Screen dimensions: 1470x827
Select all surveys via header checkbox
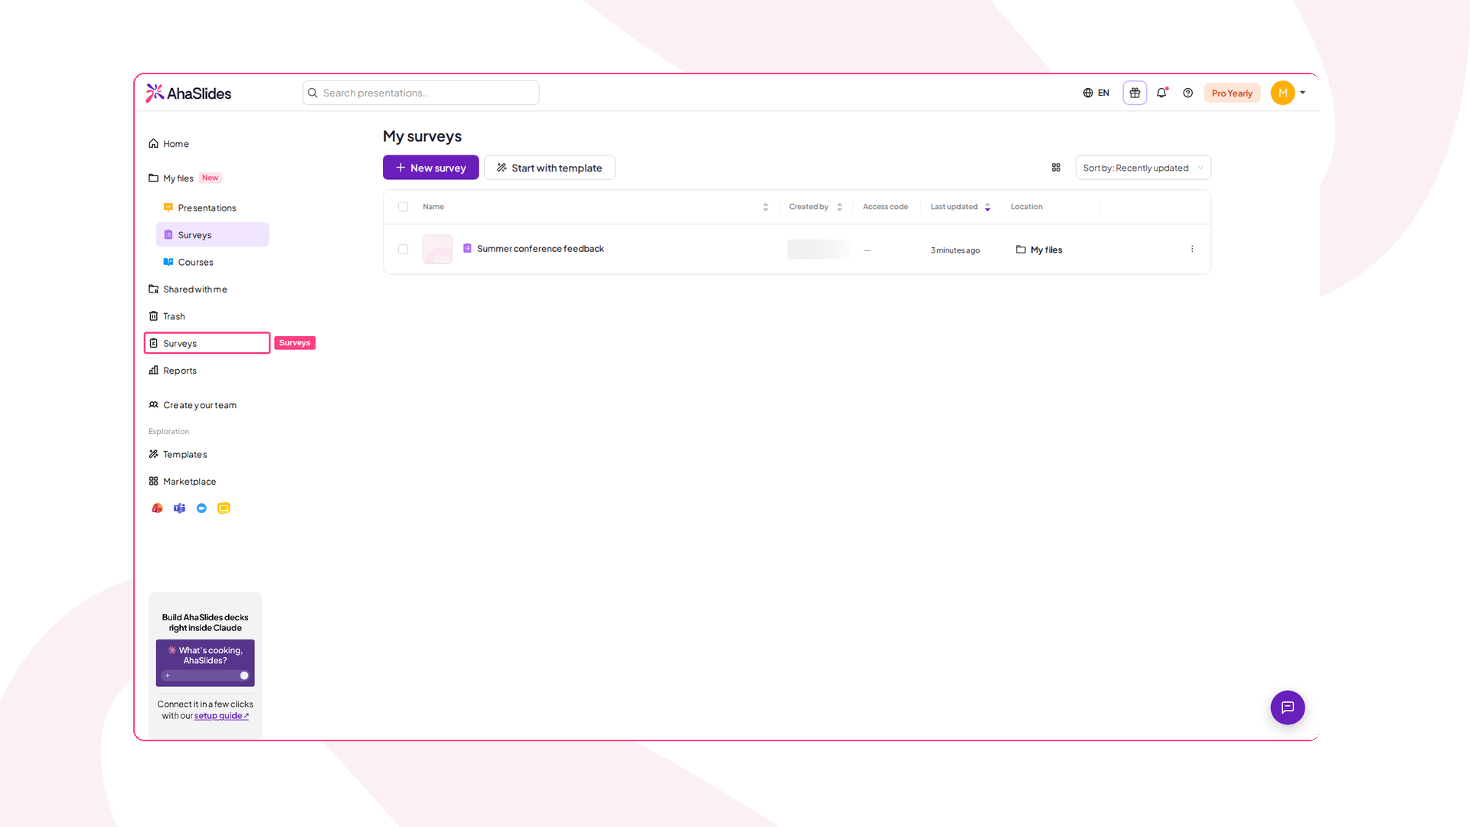coord(403,207)
